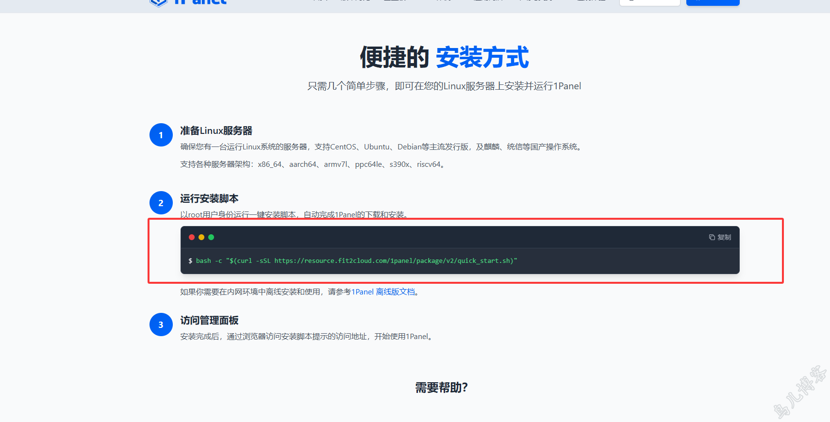Click the step title 运行安装脚本
830x422 pixels.
click(209, 199)
